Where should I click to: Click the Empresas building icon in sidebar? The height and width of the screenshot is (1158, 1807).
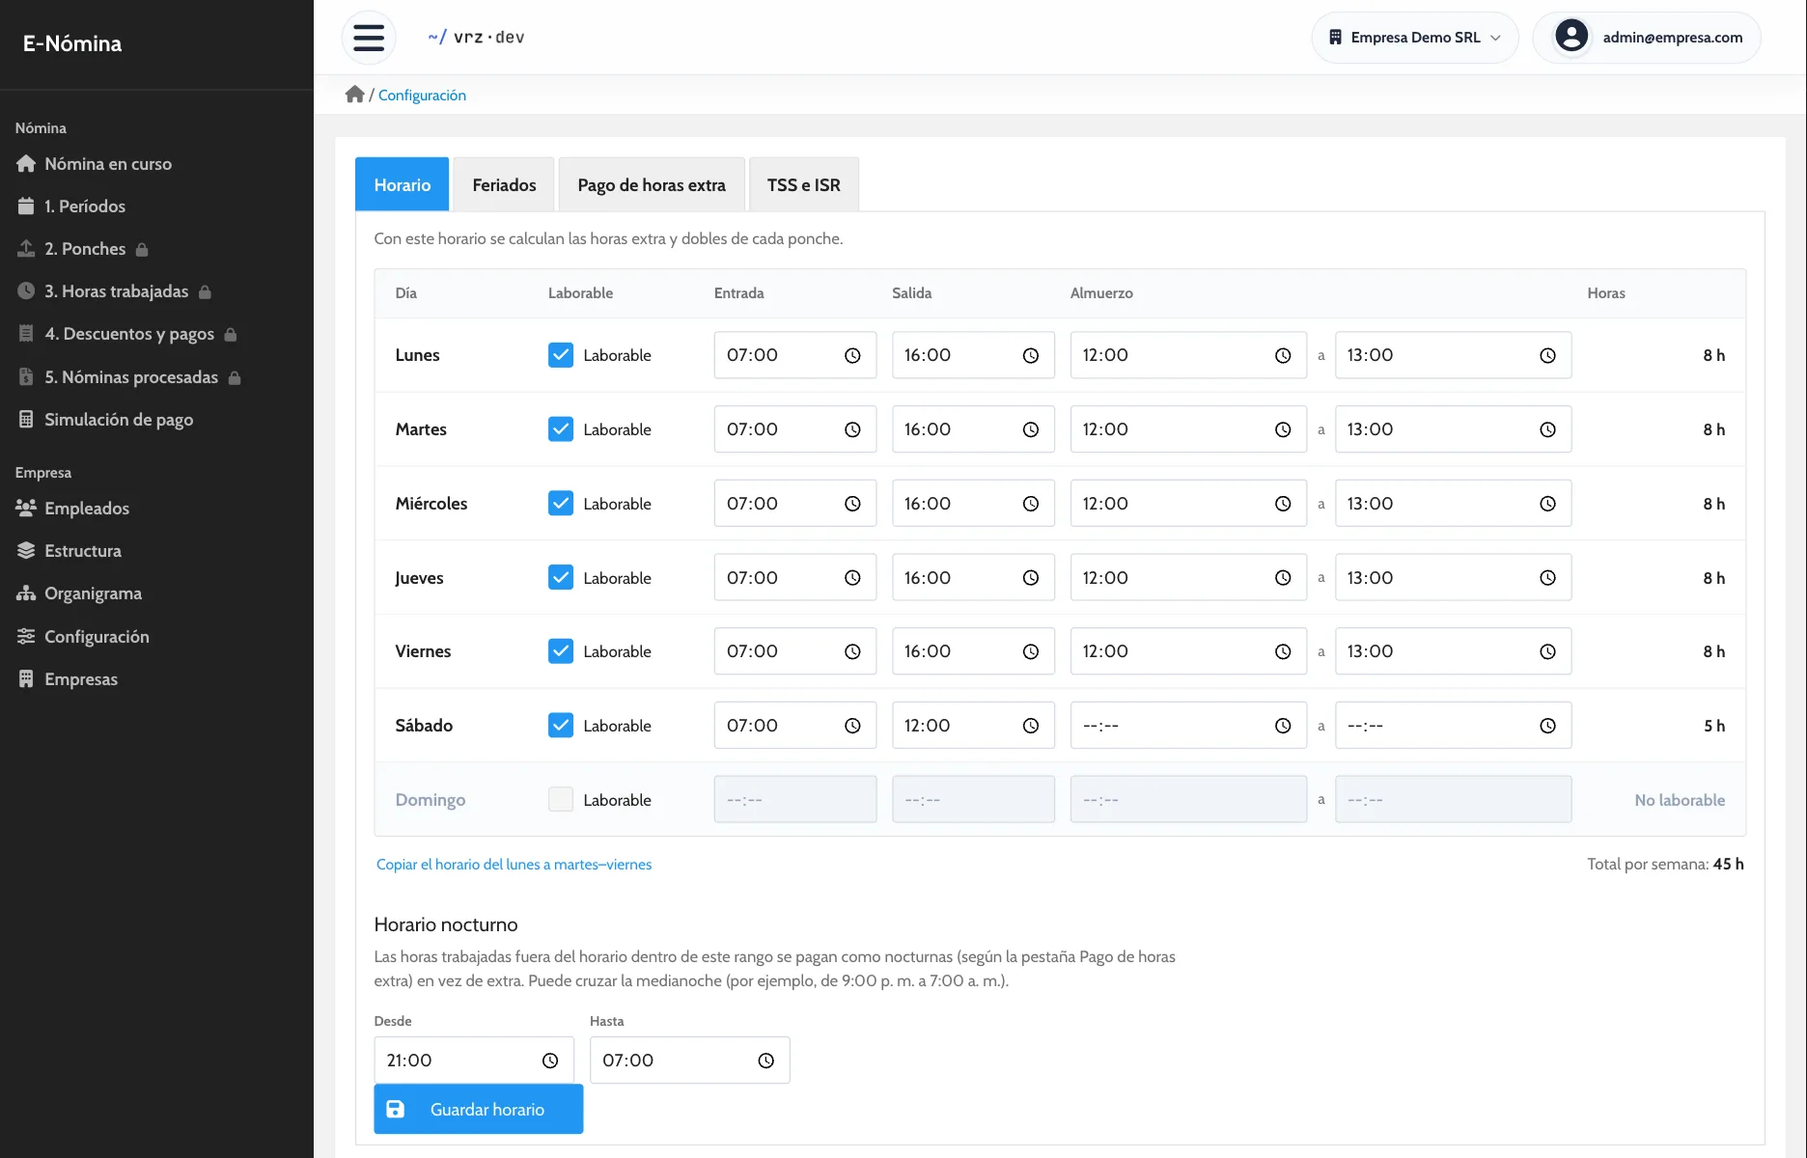[x=26, y=679]
